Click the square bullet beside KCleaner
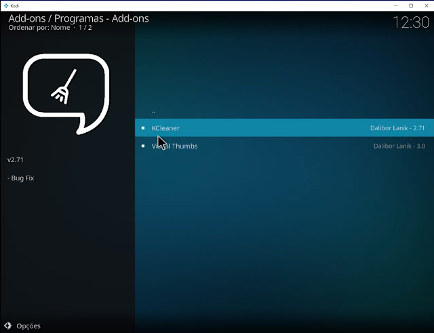Screen dimensions: 434x333 [x=143, y=128]
